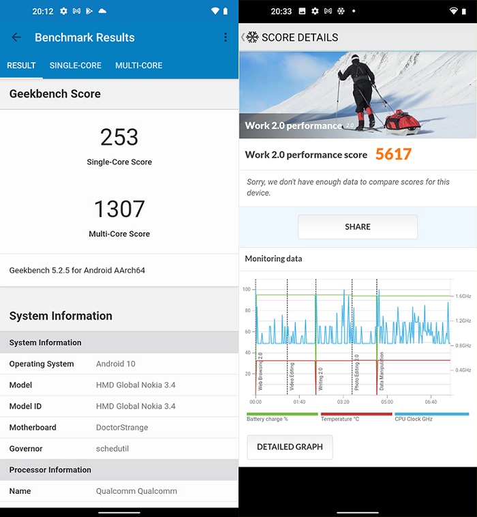This screenshot has height=517, width=477.
Task: Tap the battery icon in the PCMark status bar
Action: tap(464, 11)
